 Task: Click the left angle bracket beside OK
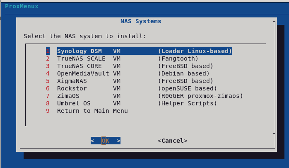pyautogui.click(x=93, y=141)
